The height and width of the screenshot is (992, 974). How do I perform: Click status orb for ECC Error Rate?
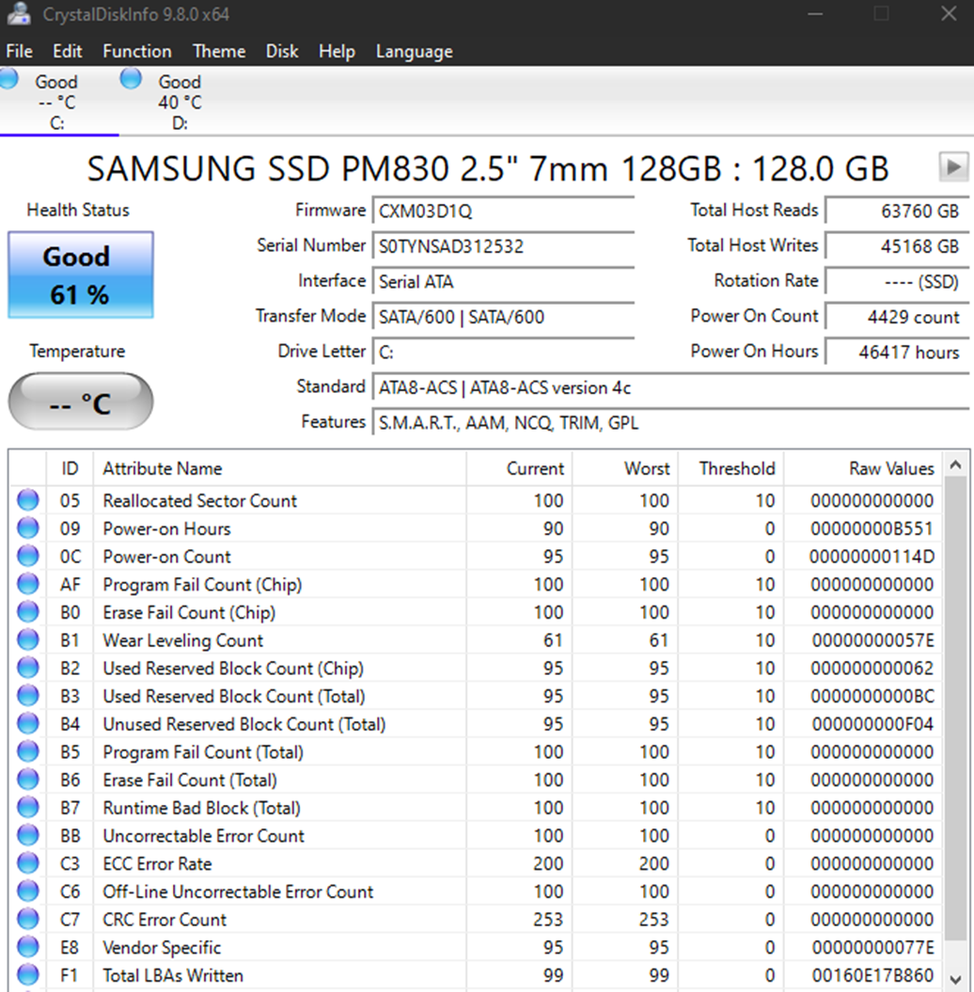[28, 863]
